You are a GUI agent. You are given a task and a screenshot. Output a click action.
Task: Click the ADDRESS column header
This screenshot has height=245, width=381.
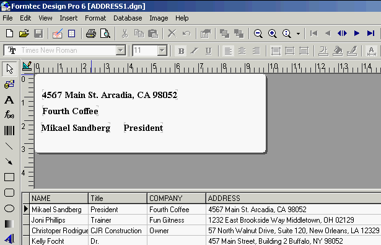[x=293, y=198]
